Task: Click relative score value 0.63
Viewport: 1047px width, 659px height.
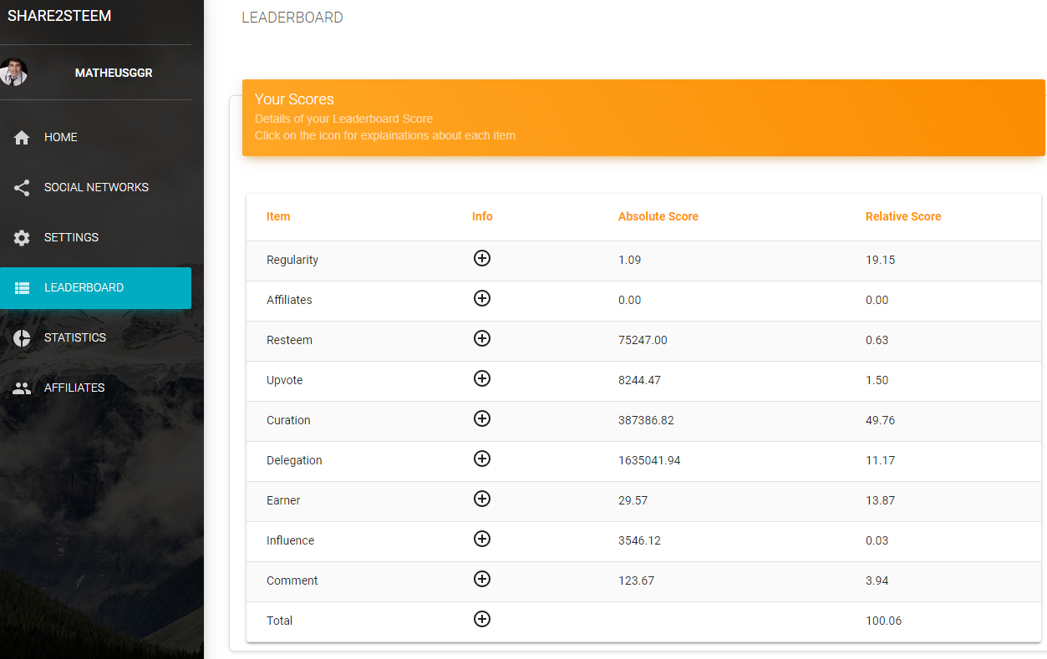Action: coord(877,340)
